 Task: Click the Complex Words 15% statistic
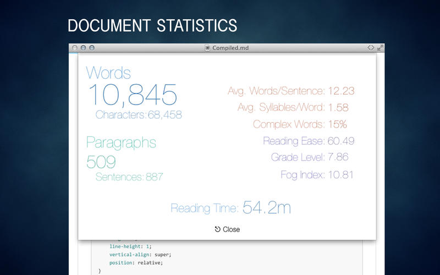(300, 124)
